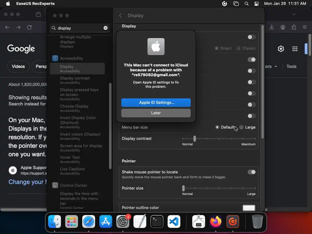
Task: Open the EaseUS RecExperts menu
Action: coord(35,4)
